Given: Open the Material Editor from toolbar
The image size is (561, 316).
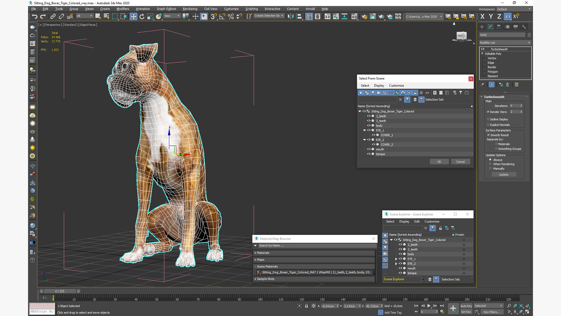Looking at the screenshot, I should 354,16.
